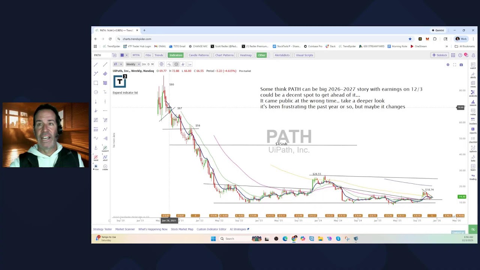Screen dimensions: 480x270
Task: Open the learn panel icon
Action: pyautogui.click(x=473, y=168)
